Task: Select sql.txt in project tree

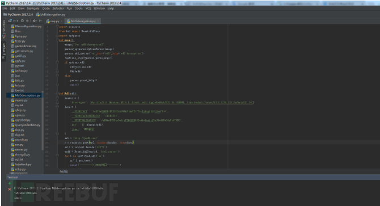Action: coord(19,159)
